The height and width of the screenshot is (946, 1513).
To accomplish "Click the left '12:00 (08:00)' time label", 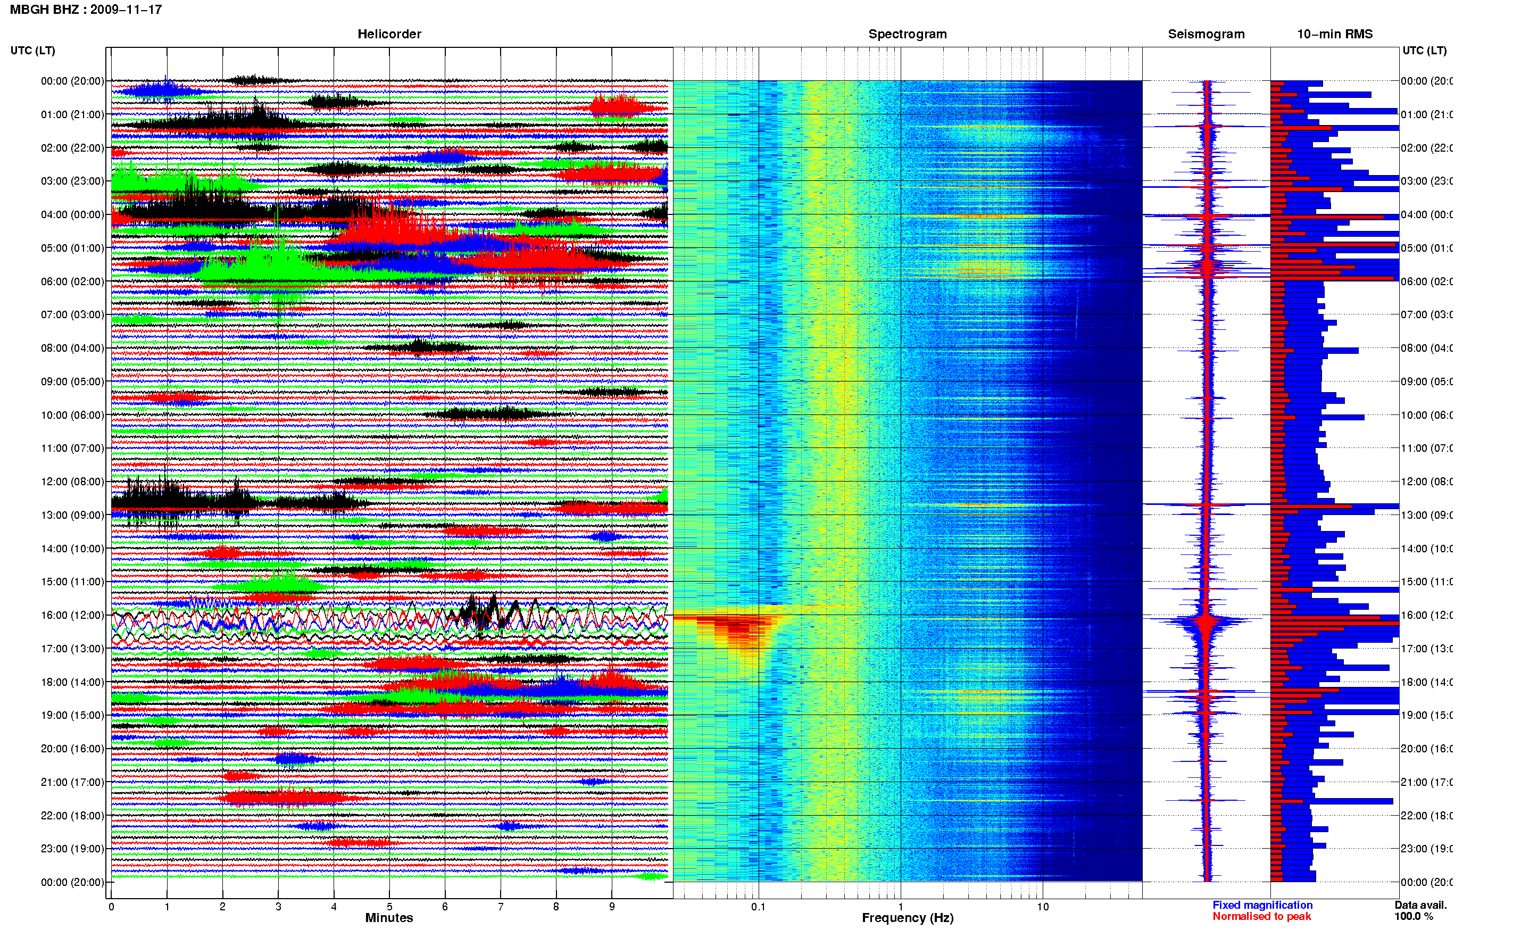I will click(72, 482).
